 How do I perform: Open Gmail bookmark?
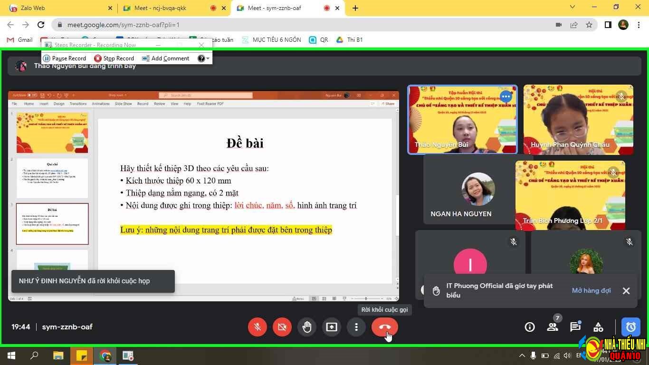pyautogui.click(x=20, y=40)
